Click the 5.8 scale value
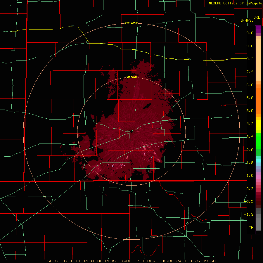The width and height of the screenshot is (263, 263). click(x=250, y=98)
